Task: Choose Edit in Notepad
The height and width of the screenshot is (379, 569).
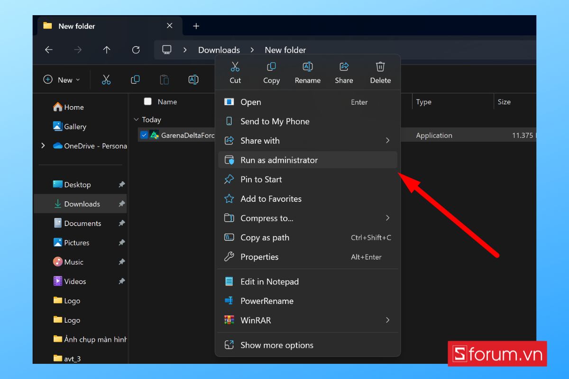Action: [308, 282]
